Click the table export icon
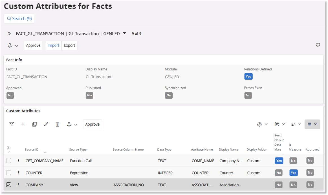 point(277,124)
